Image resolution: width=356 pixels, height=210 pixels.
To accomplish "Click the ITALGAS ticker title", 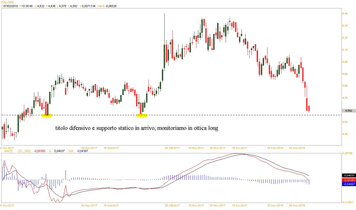I will click(7, 2).
